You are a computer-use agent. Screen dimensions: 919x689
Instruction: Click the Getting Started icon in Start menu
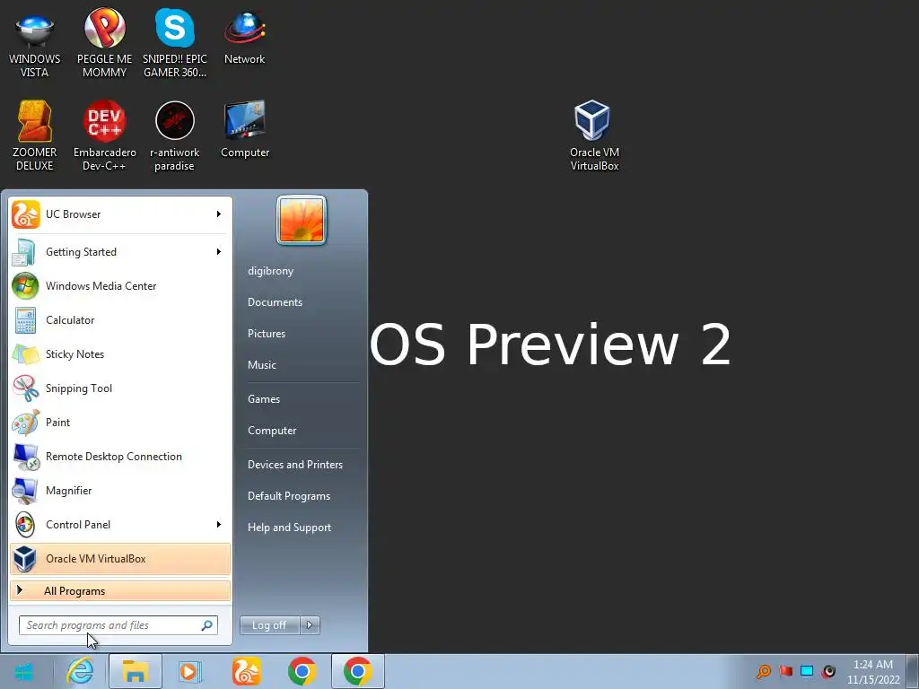[25, 252]
